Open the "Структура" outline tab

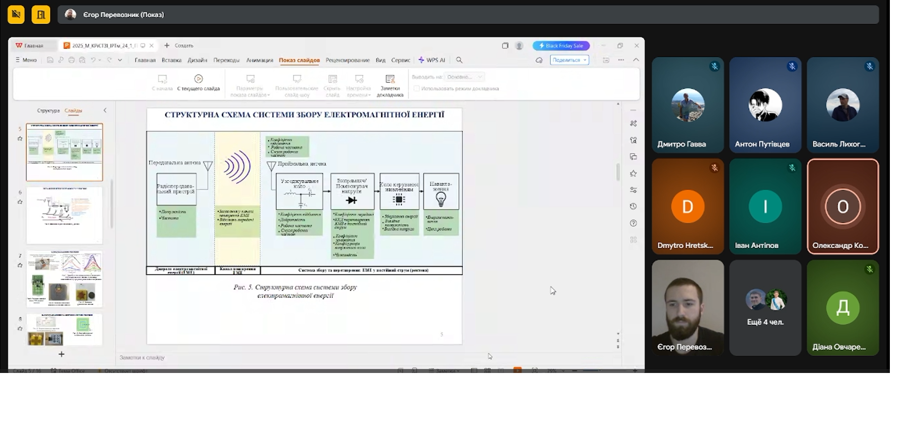click(x=48, y=111)
